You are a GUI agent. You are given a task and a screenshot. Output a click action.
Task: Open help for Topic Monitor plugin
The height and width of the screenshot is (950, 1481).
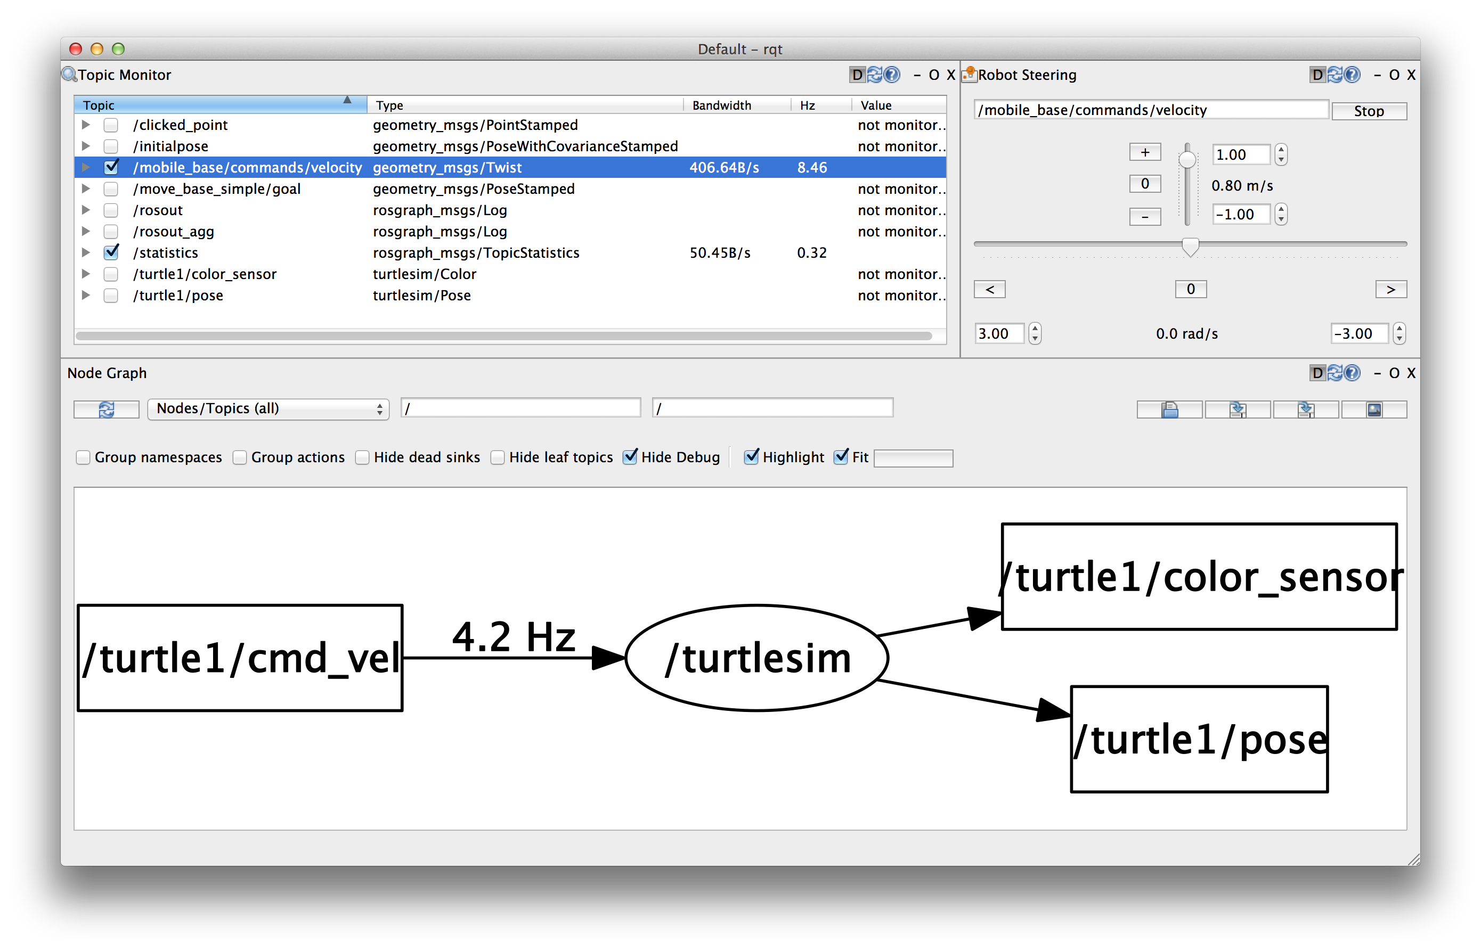(x=892, y=75)
